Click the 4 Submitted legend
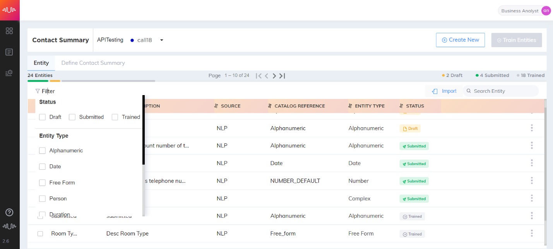This screenshot has width=553, height=249. (492, 75)
